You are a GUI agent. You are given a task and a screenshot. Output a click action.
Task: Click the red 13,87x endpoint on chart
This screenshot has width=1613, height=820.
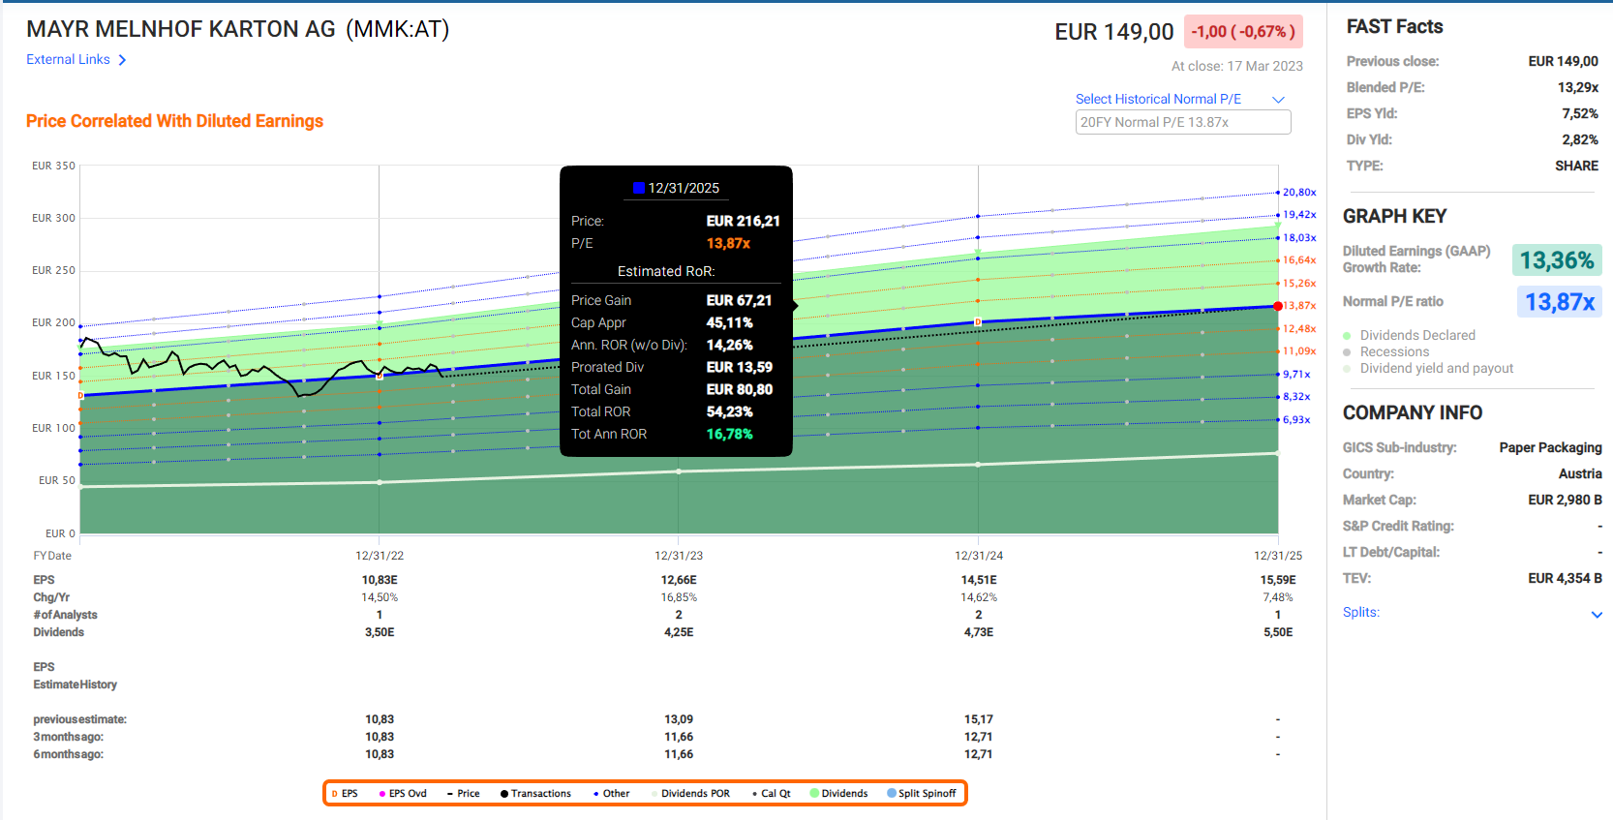(x=1278, y=306)
